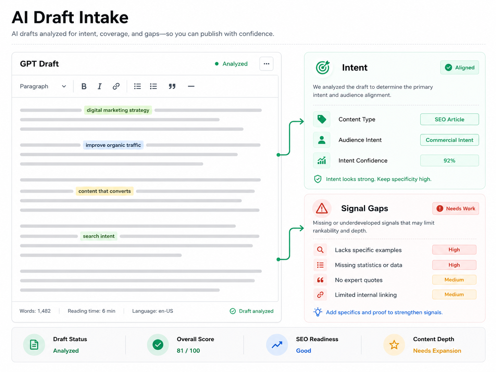Click the Limited internal linking row text
496x372 pixels.
point(366,295)
